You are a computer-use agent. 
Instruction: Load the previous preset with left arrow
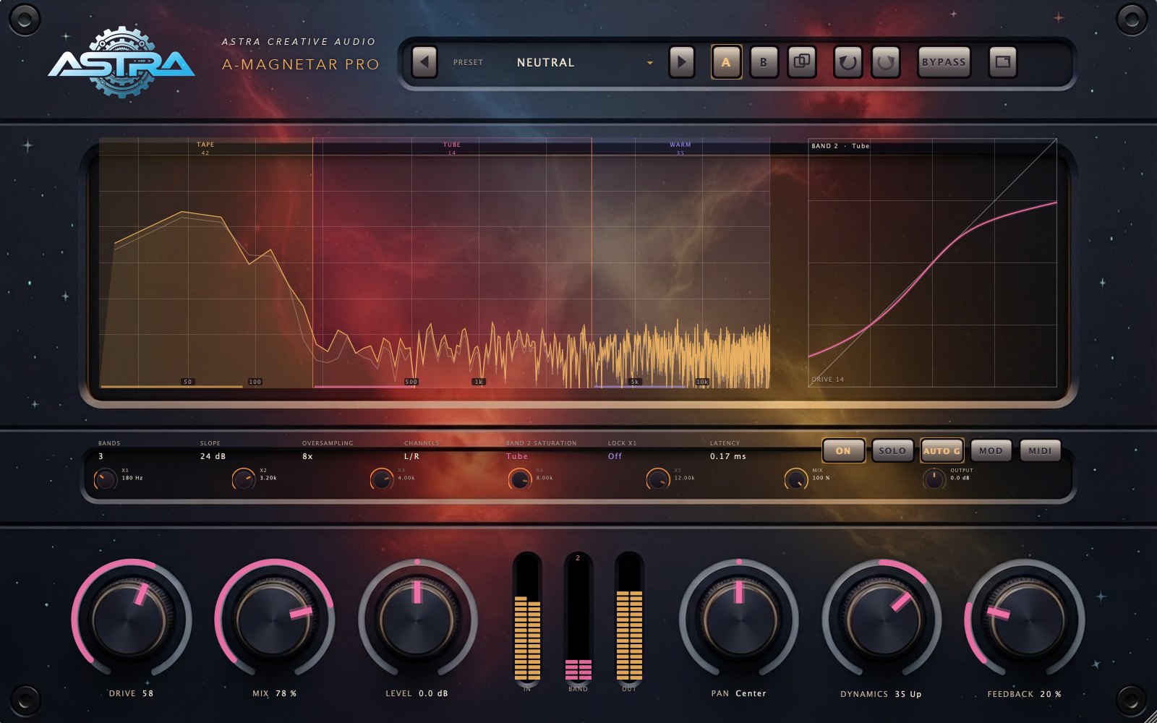coord(424,62)
